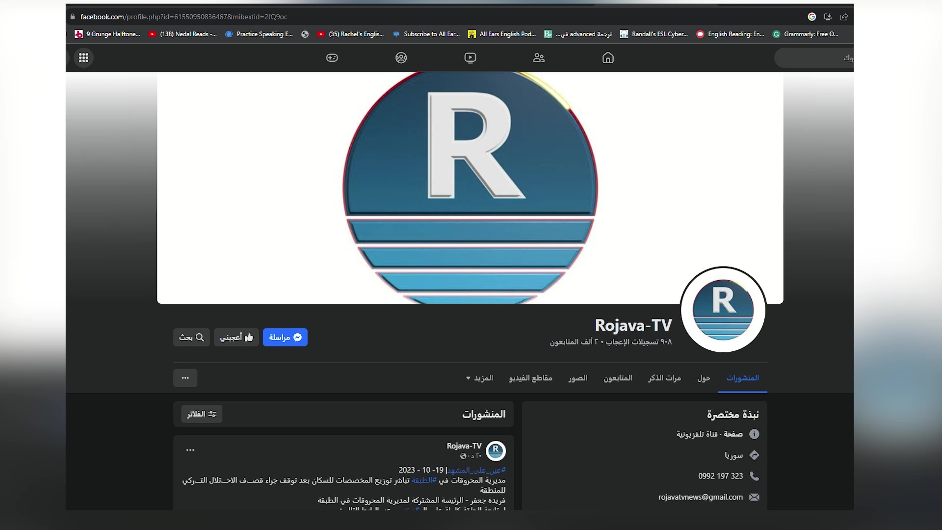Click the Facebook search field
This screenshot has height=530, width=942.
click(814, 58)
